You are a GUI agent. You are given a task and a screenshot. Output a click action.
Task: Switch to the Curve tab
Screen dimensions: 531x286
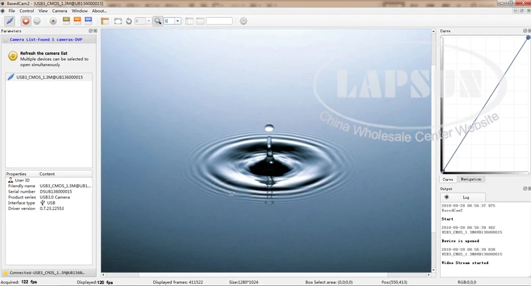[447, 179]
